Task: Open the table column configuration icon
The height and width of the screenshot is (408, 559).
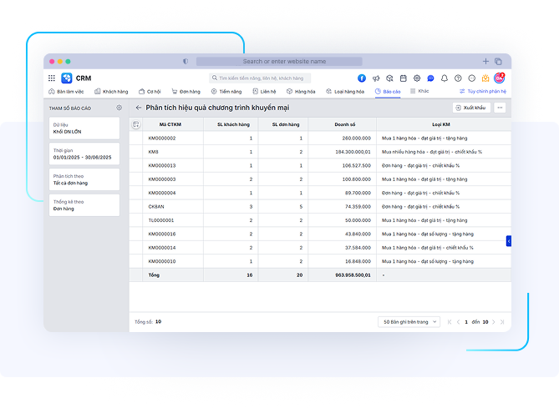Action: tap(136, 124)
